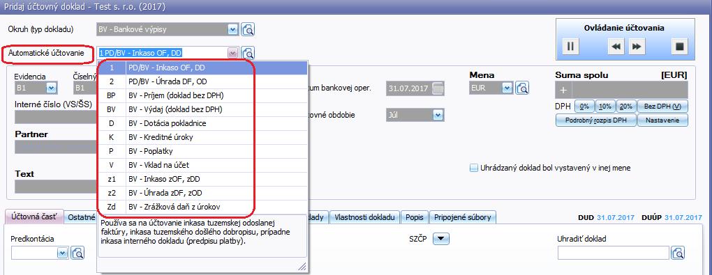Click the pause button in Ovládanie účtovania

570,46
